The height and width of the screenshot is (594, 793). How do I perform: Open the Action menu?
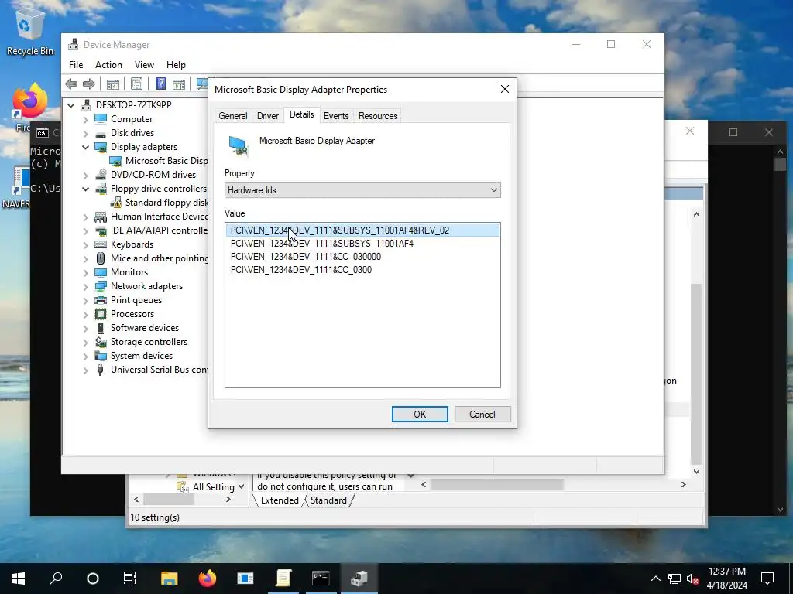click(x=108, y=65)
